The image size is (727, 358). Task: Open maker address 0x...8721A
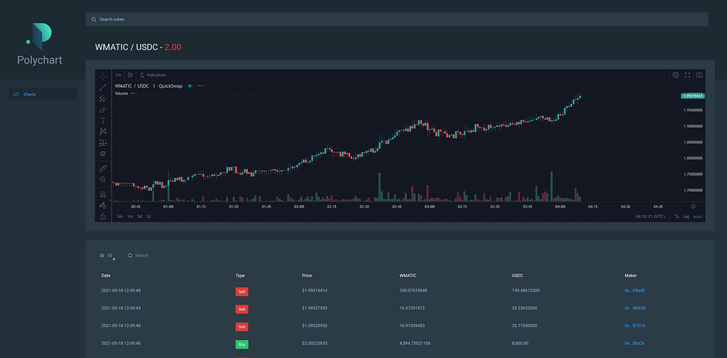(635, 326)
